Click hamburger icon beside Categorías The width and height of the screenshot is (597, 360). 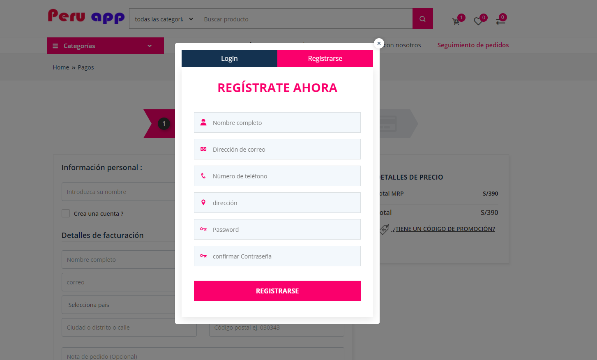pyautogui.click(x=55, y=46)
